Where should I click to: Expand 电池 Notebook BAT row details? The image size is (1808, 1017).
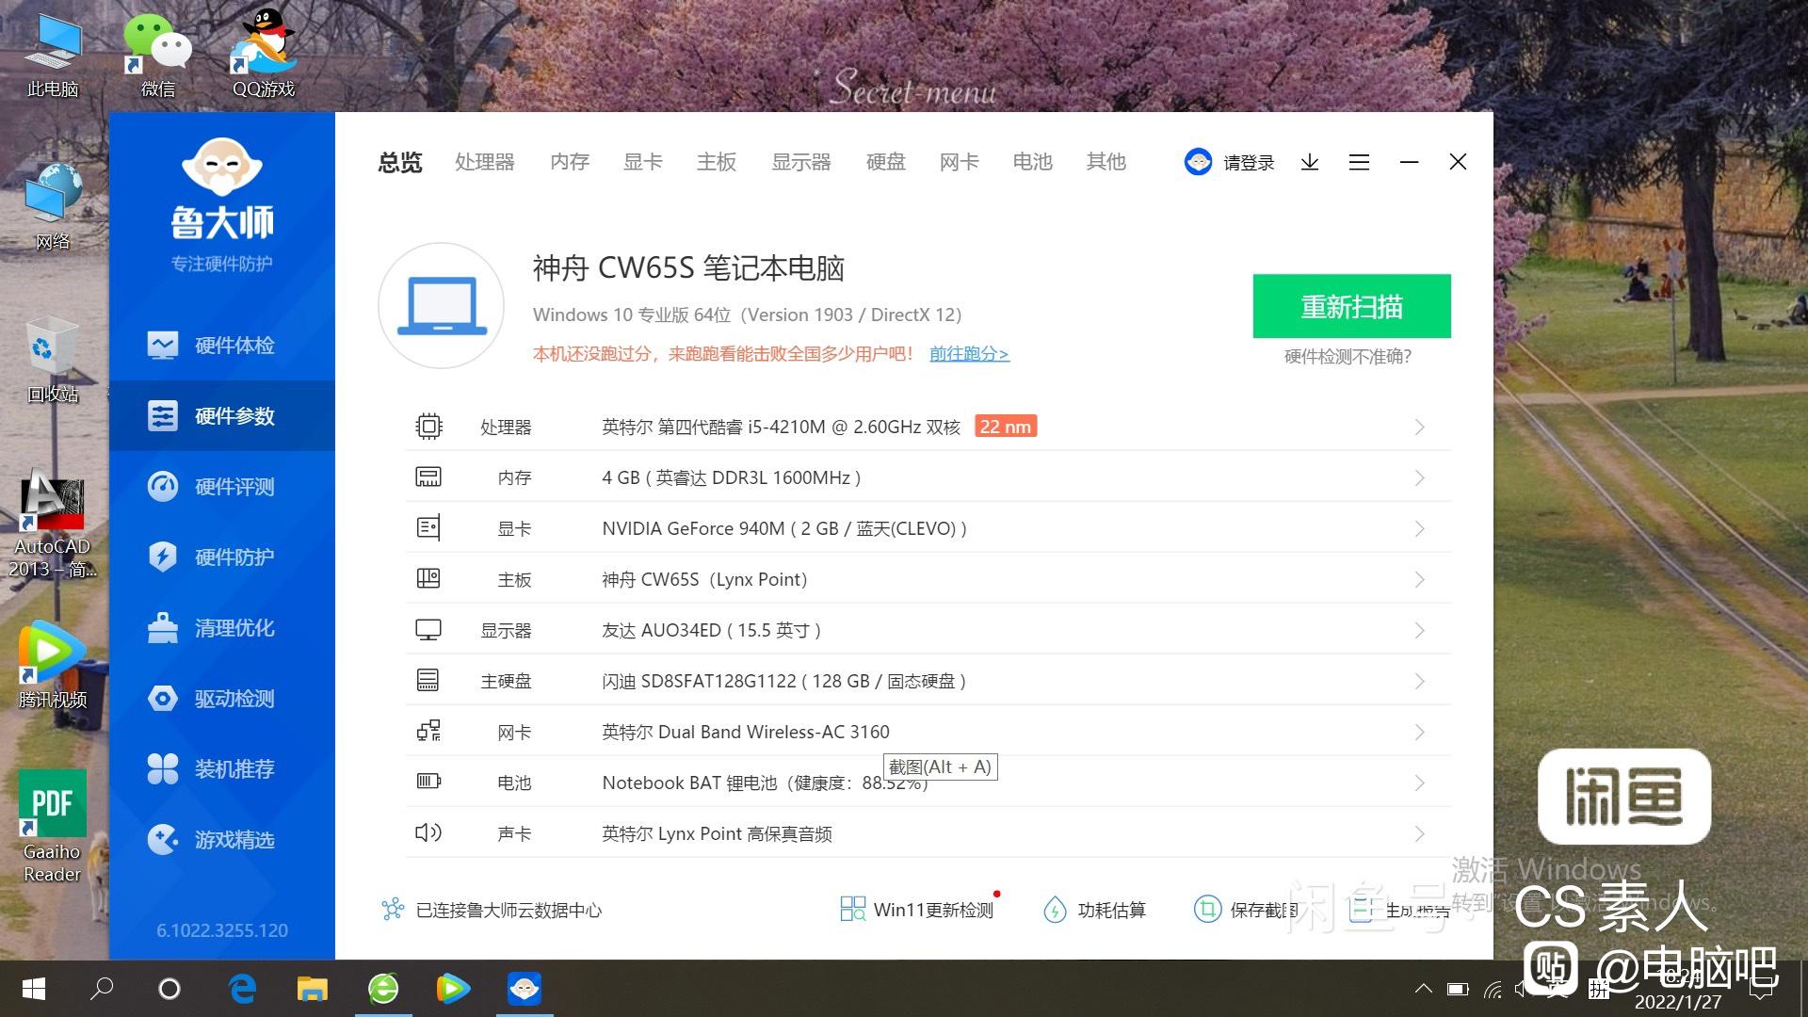pyautogui.click(x=1419, y=783)
